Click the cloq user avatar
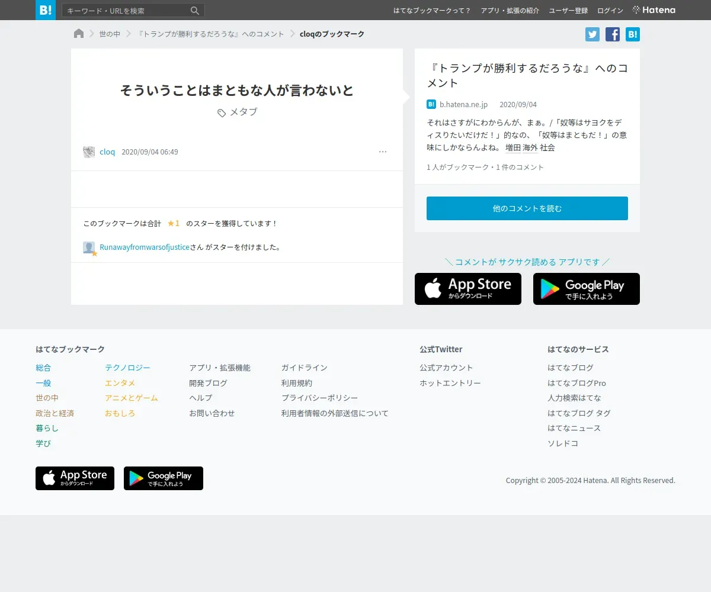Viewport: 711px width, 592px height. pyautogui.click(x=89, y=152)
